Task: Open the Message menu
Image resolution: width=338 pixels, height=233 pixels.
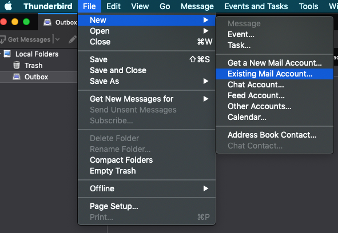Action: 197,6
